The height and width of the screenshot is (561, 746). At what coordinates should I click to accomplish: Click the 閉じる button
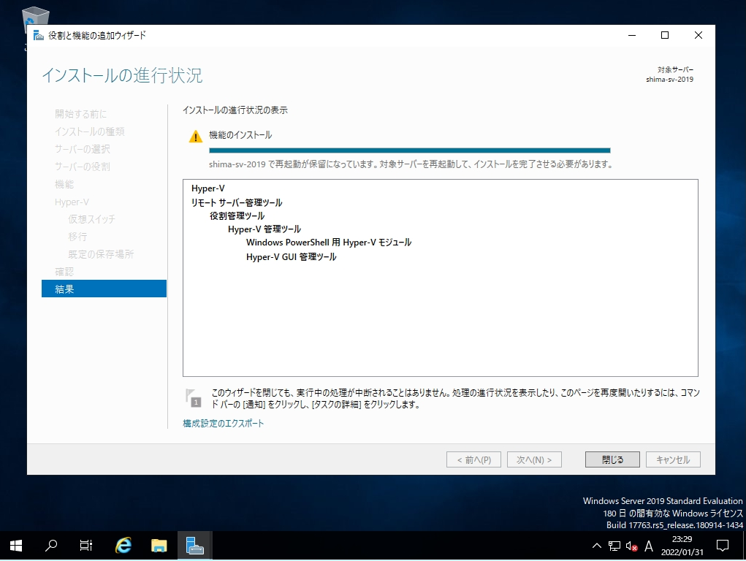pyautogui.click(x=612, y=459)
